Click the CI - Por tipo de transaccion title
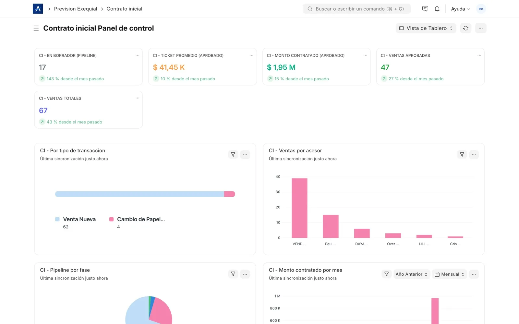The height and width of the screenshot is (324, 519). click(73, 151)
